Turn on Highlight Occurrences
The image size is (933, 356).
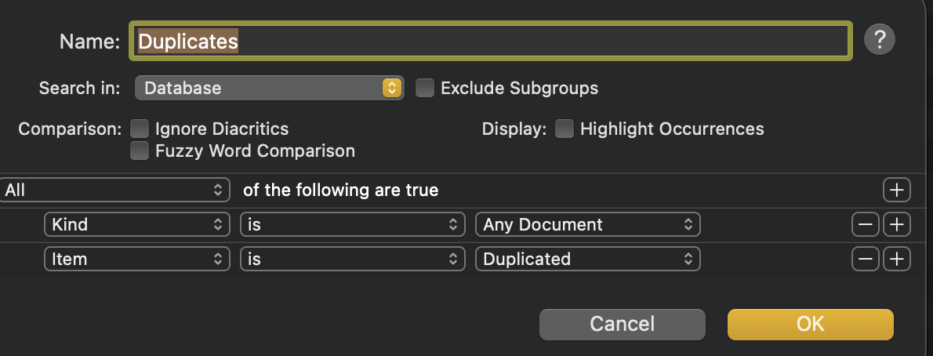pyautogui.click(x=565, y=129)
